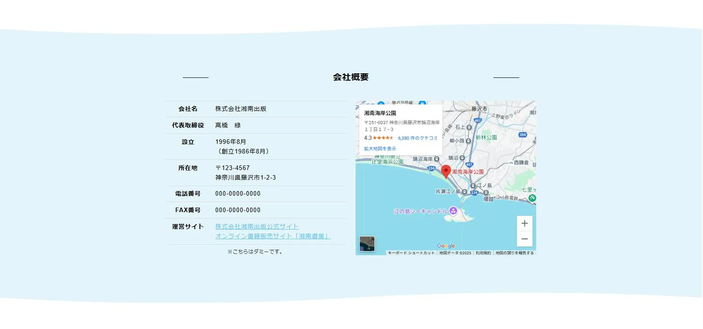Viewport: 703px width, 329px height.
Task: Click the 代表取締役 row label
Action: [188, 125]
